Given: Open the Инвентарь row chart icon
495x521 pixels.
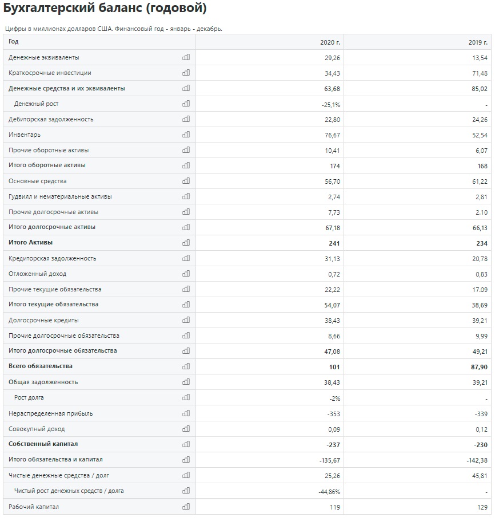Looking at the screenshot, I should [x=186, y=134].
